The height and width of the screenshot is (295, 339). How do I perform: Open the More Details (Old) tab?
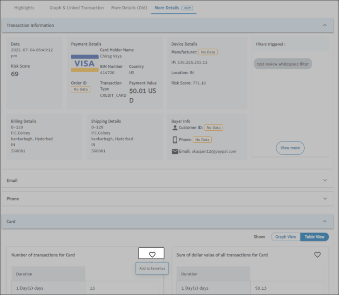(x=129, y=8)
